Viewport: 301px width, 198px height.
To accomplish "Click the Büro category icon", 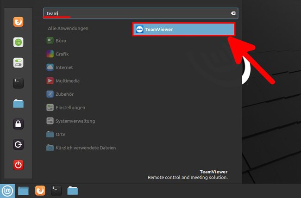I will pyautogui.click(x=50, y=41).
